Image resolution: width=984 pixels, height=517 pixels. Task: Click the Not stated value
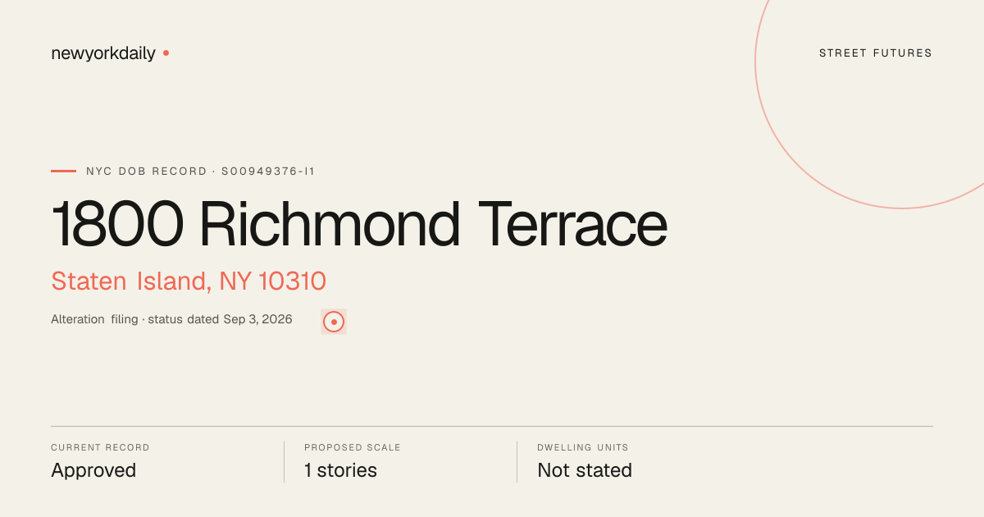pyautogui.click(x=585, y=470)
